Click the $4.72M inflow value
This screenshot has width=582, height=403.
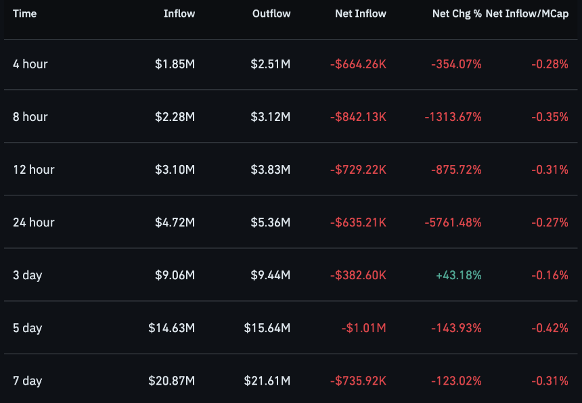(x=175, y=222)
